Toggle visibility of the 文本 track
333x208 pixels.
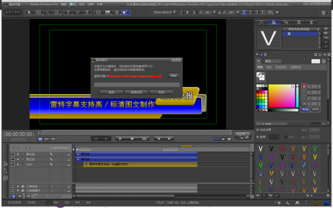coord(13,164)
